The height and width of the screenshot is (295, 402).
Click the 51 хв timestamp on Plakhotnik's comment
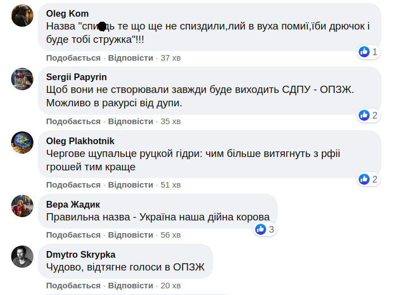[x=170, y=185]
